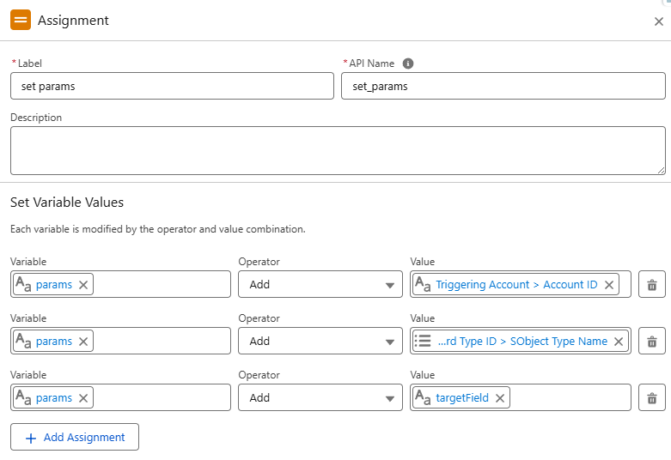Clear the SObject Type Name value pill
The width and height of the screenshot is (671, 460).
pos(619,342)
